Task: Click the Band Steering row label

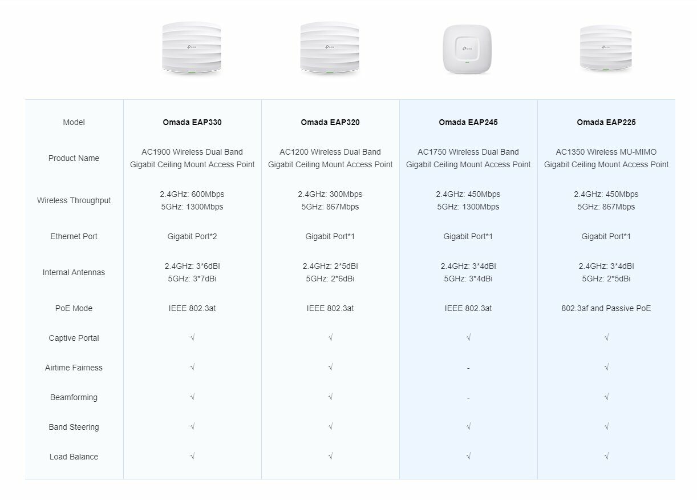Action: [x=74, y=427]
